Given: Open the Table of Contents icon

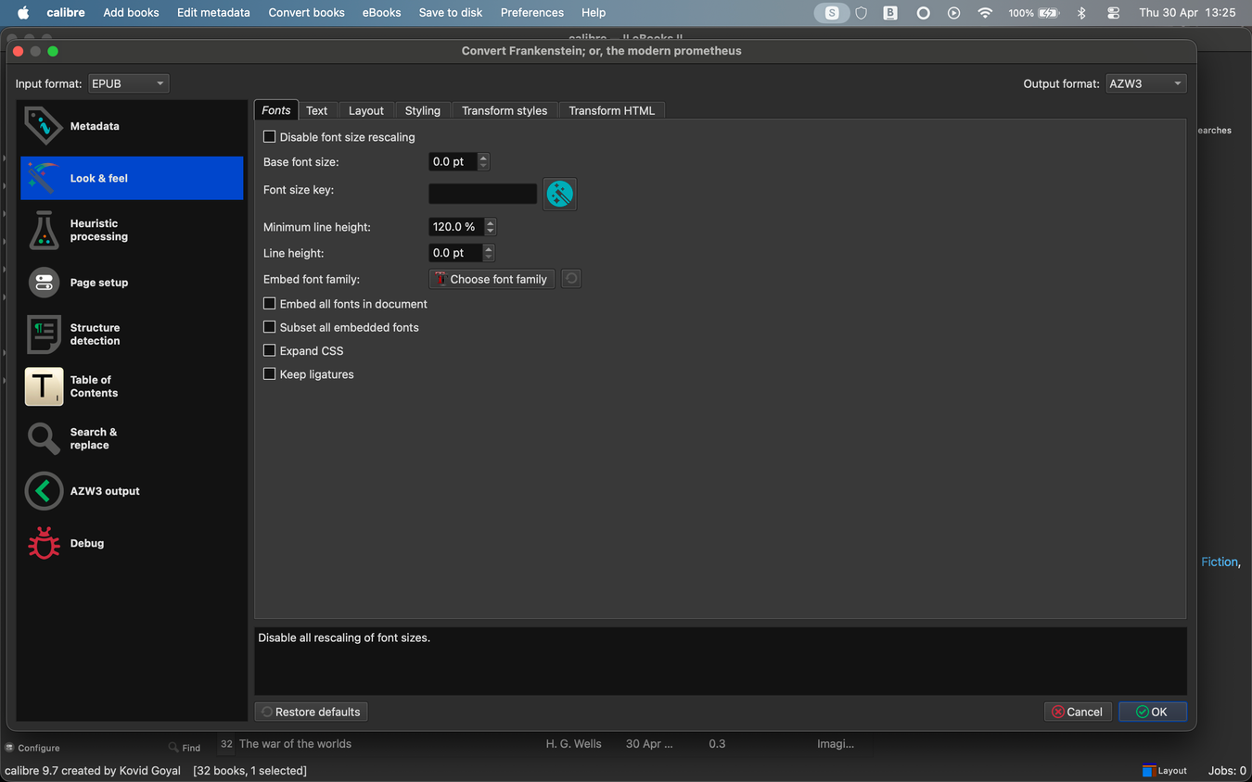Looking at the screenshot, I should (x=44, y=386).
